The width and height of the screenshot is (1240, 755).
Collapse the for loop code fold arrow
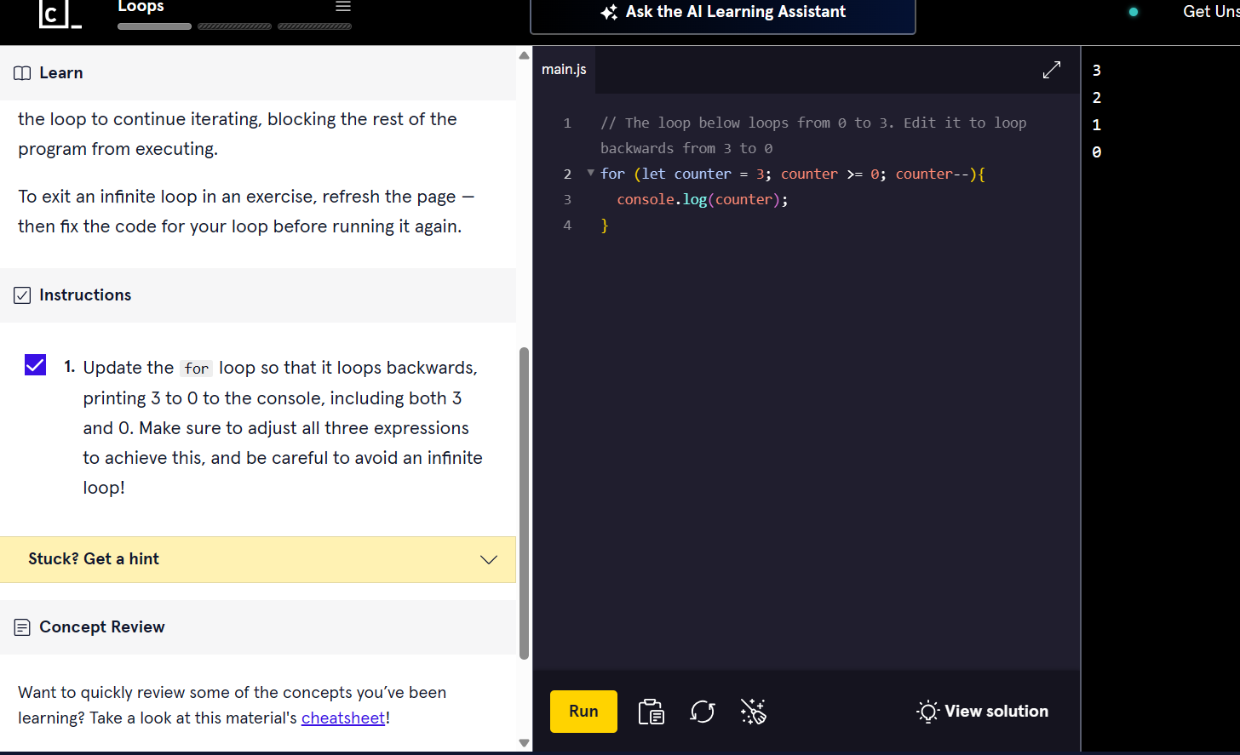click(590, 173)
